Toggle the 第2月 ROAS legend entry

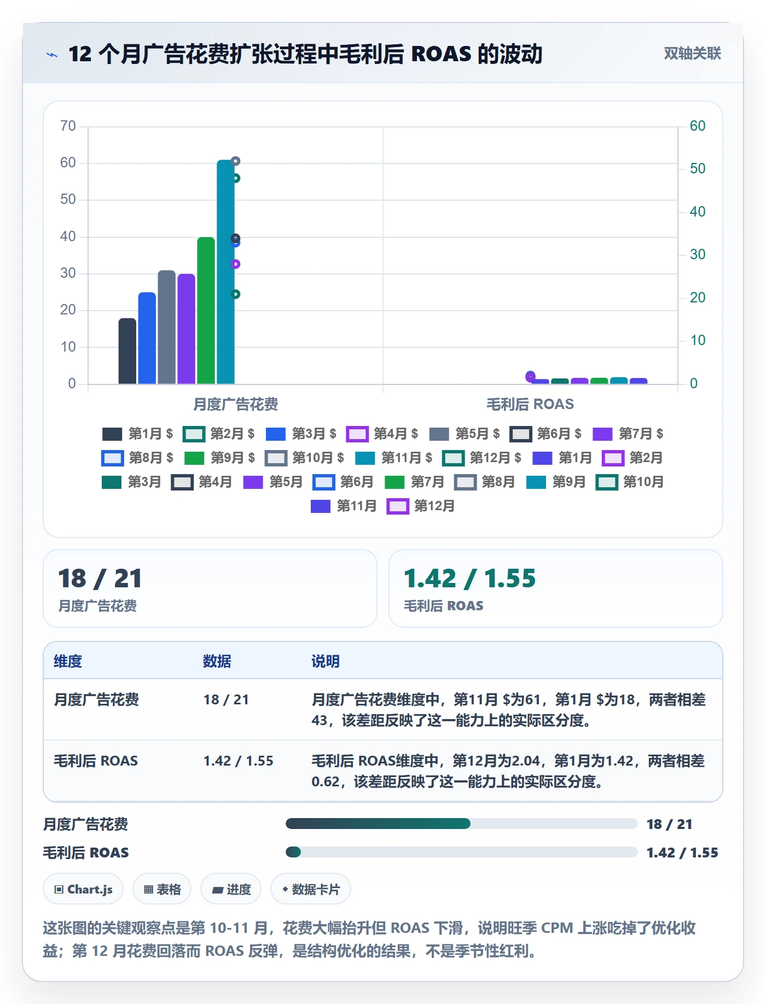(632, 458)
